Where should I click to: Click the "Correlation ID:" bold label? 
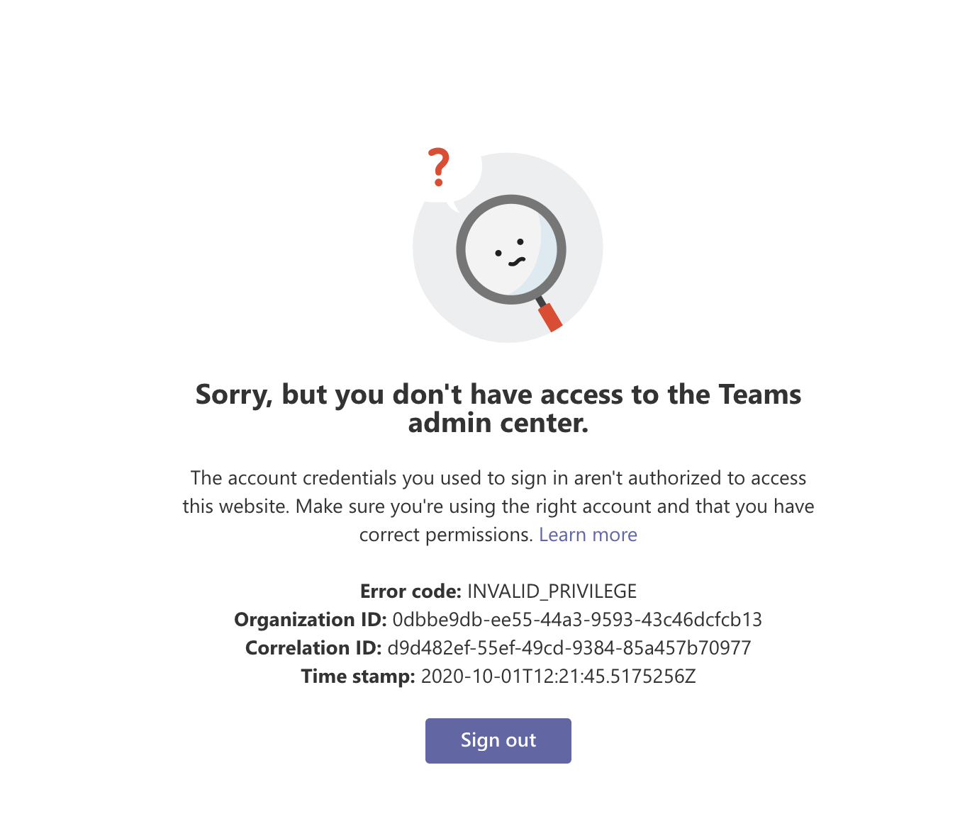[x=313, y=648]
